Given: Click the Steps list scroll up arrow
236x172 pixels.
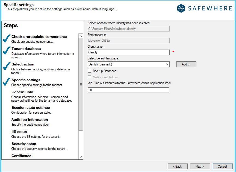Looking at the screenshot, I should click(x=81, y=36).
